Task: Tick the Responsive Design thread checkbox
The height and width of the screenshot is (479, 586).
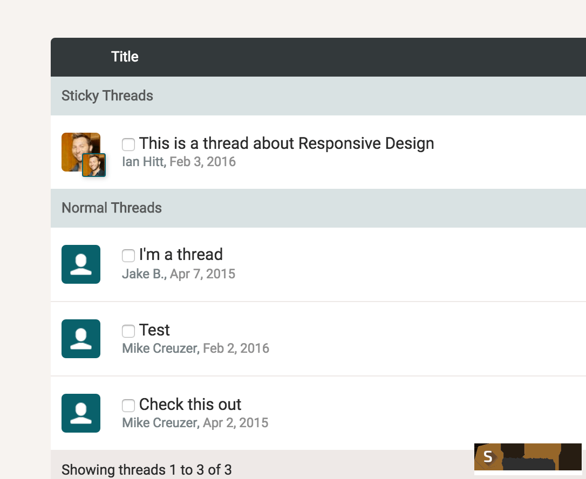Action: click(128, 144)
